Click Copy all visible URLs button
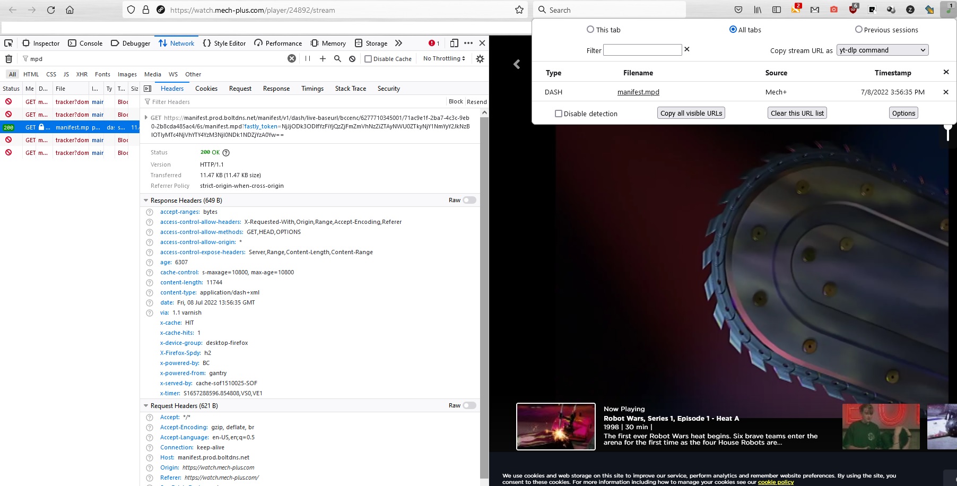 pos(691,113)
